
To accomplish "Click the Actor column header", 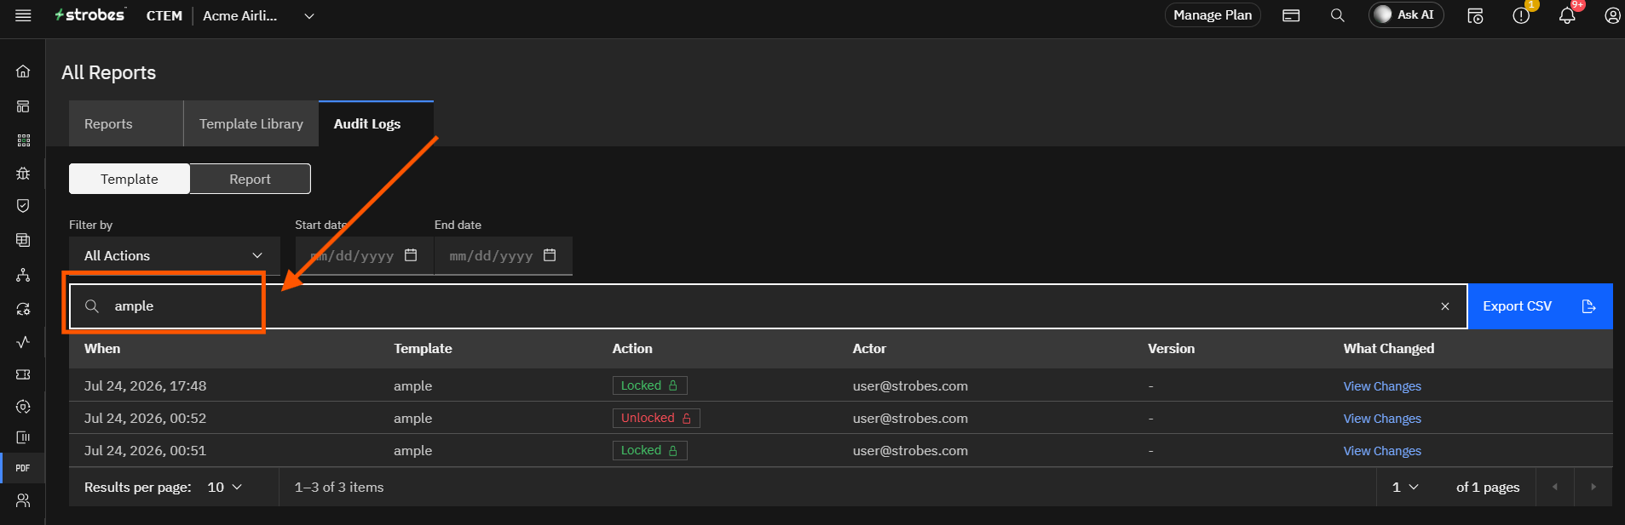I will [869, 349].
